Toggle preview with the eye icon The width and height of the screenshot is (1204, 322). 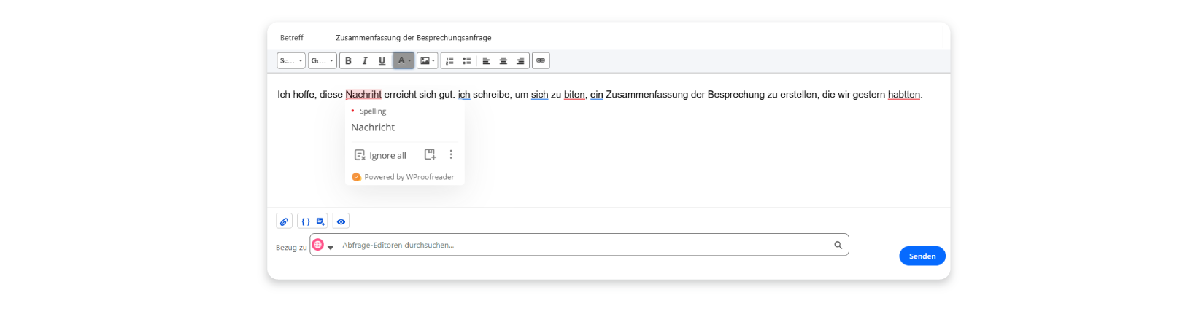tap(341, 221)
